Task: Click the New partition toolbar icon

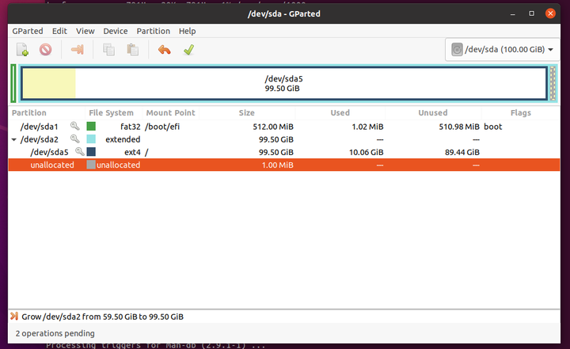Action: 22,49
